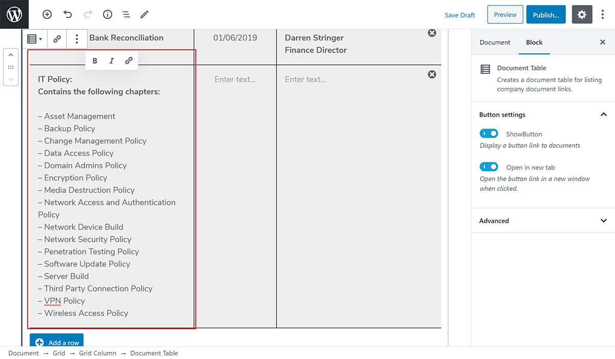
Task: Undo the last edit
Action: click(67, 14)
